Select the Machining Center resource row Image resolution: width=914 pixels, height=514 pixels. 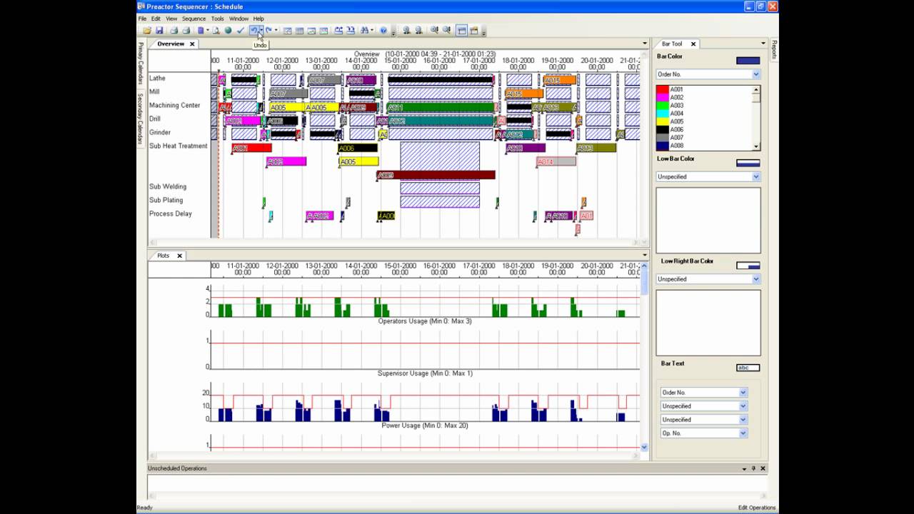coord(175,105)
